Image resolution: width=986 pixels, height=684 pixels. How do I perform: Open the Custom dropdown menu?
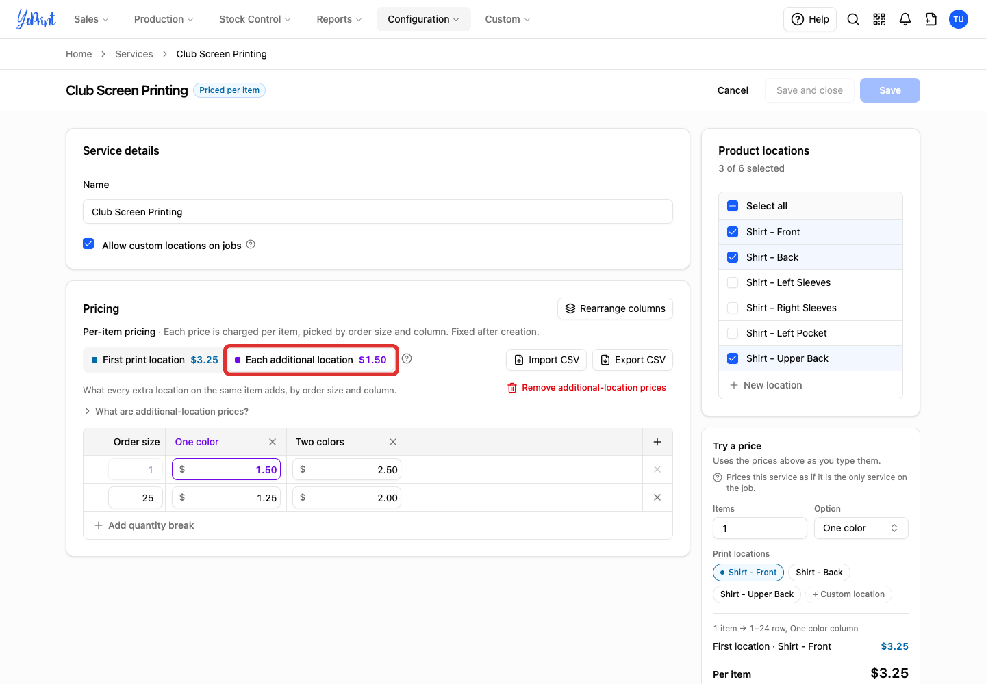(507, 19)
